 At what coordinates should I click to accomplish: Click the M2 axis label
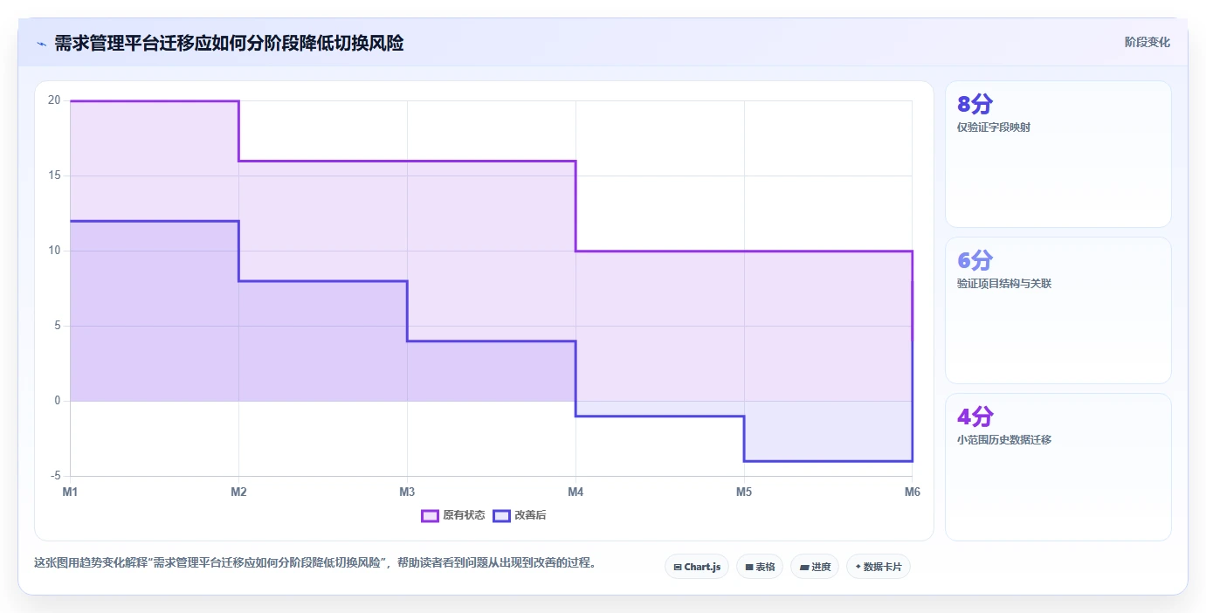tap(238, 492)
